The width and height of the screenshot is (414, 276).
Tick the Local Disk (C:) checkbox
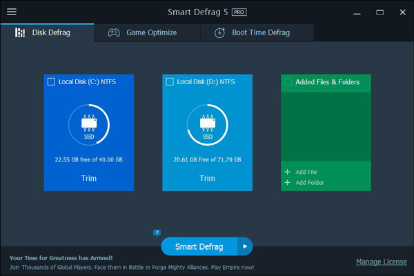point(51,81)
